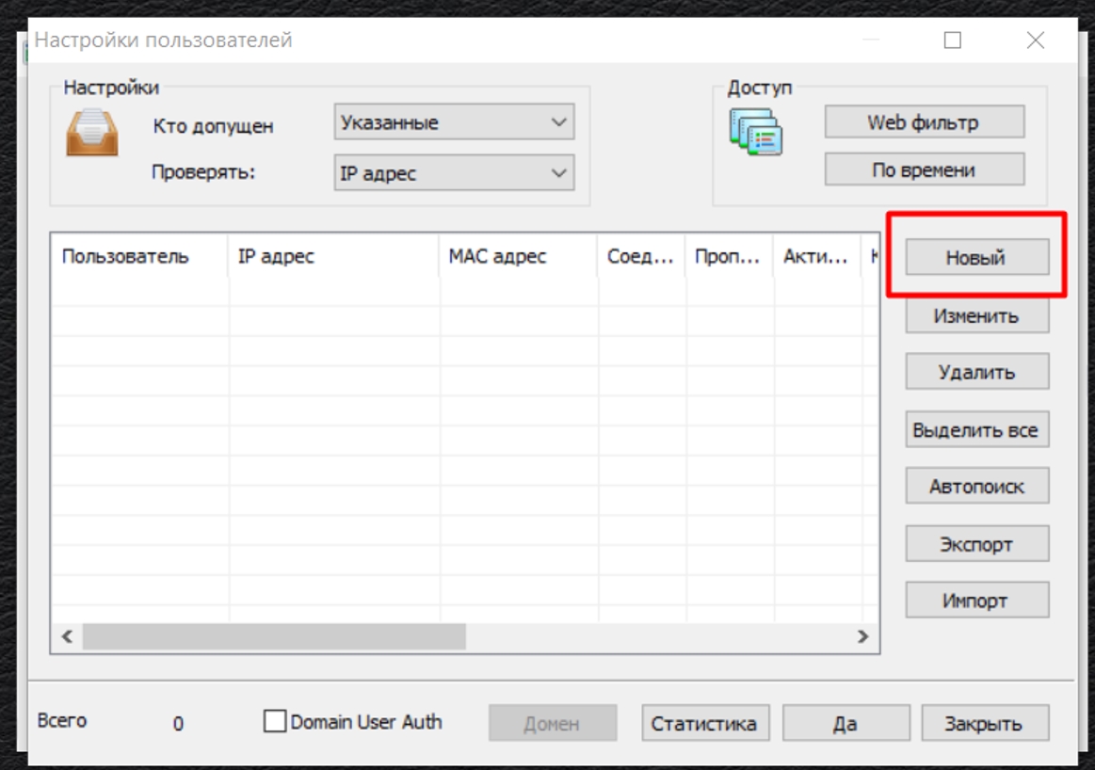The width and height of the screenshot is (1095, 770).
Task: Click the Закрыть button
Action: click(985, 723)
